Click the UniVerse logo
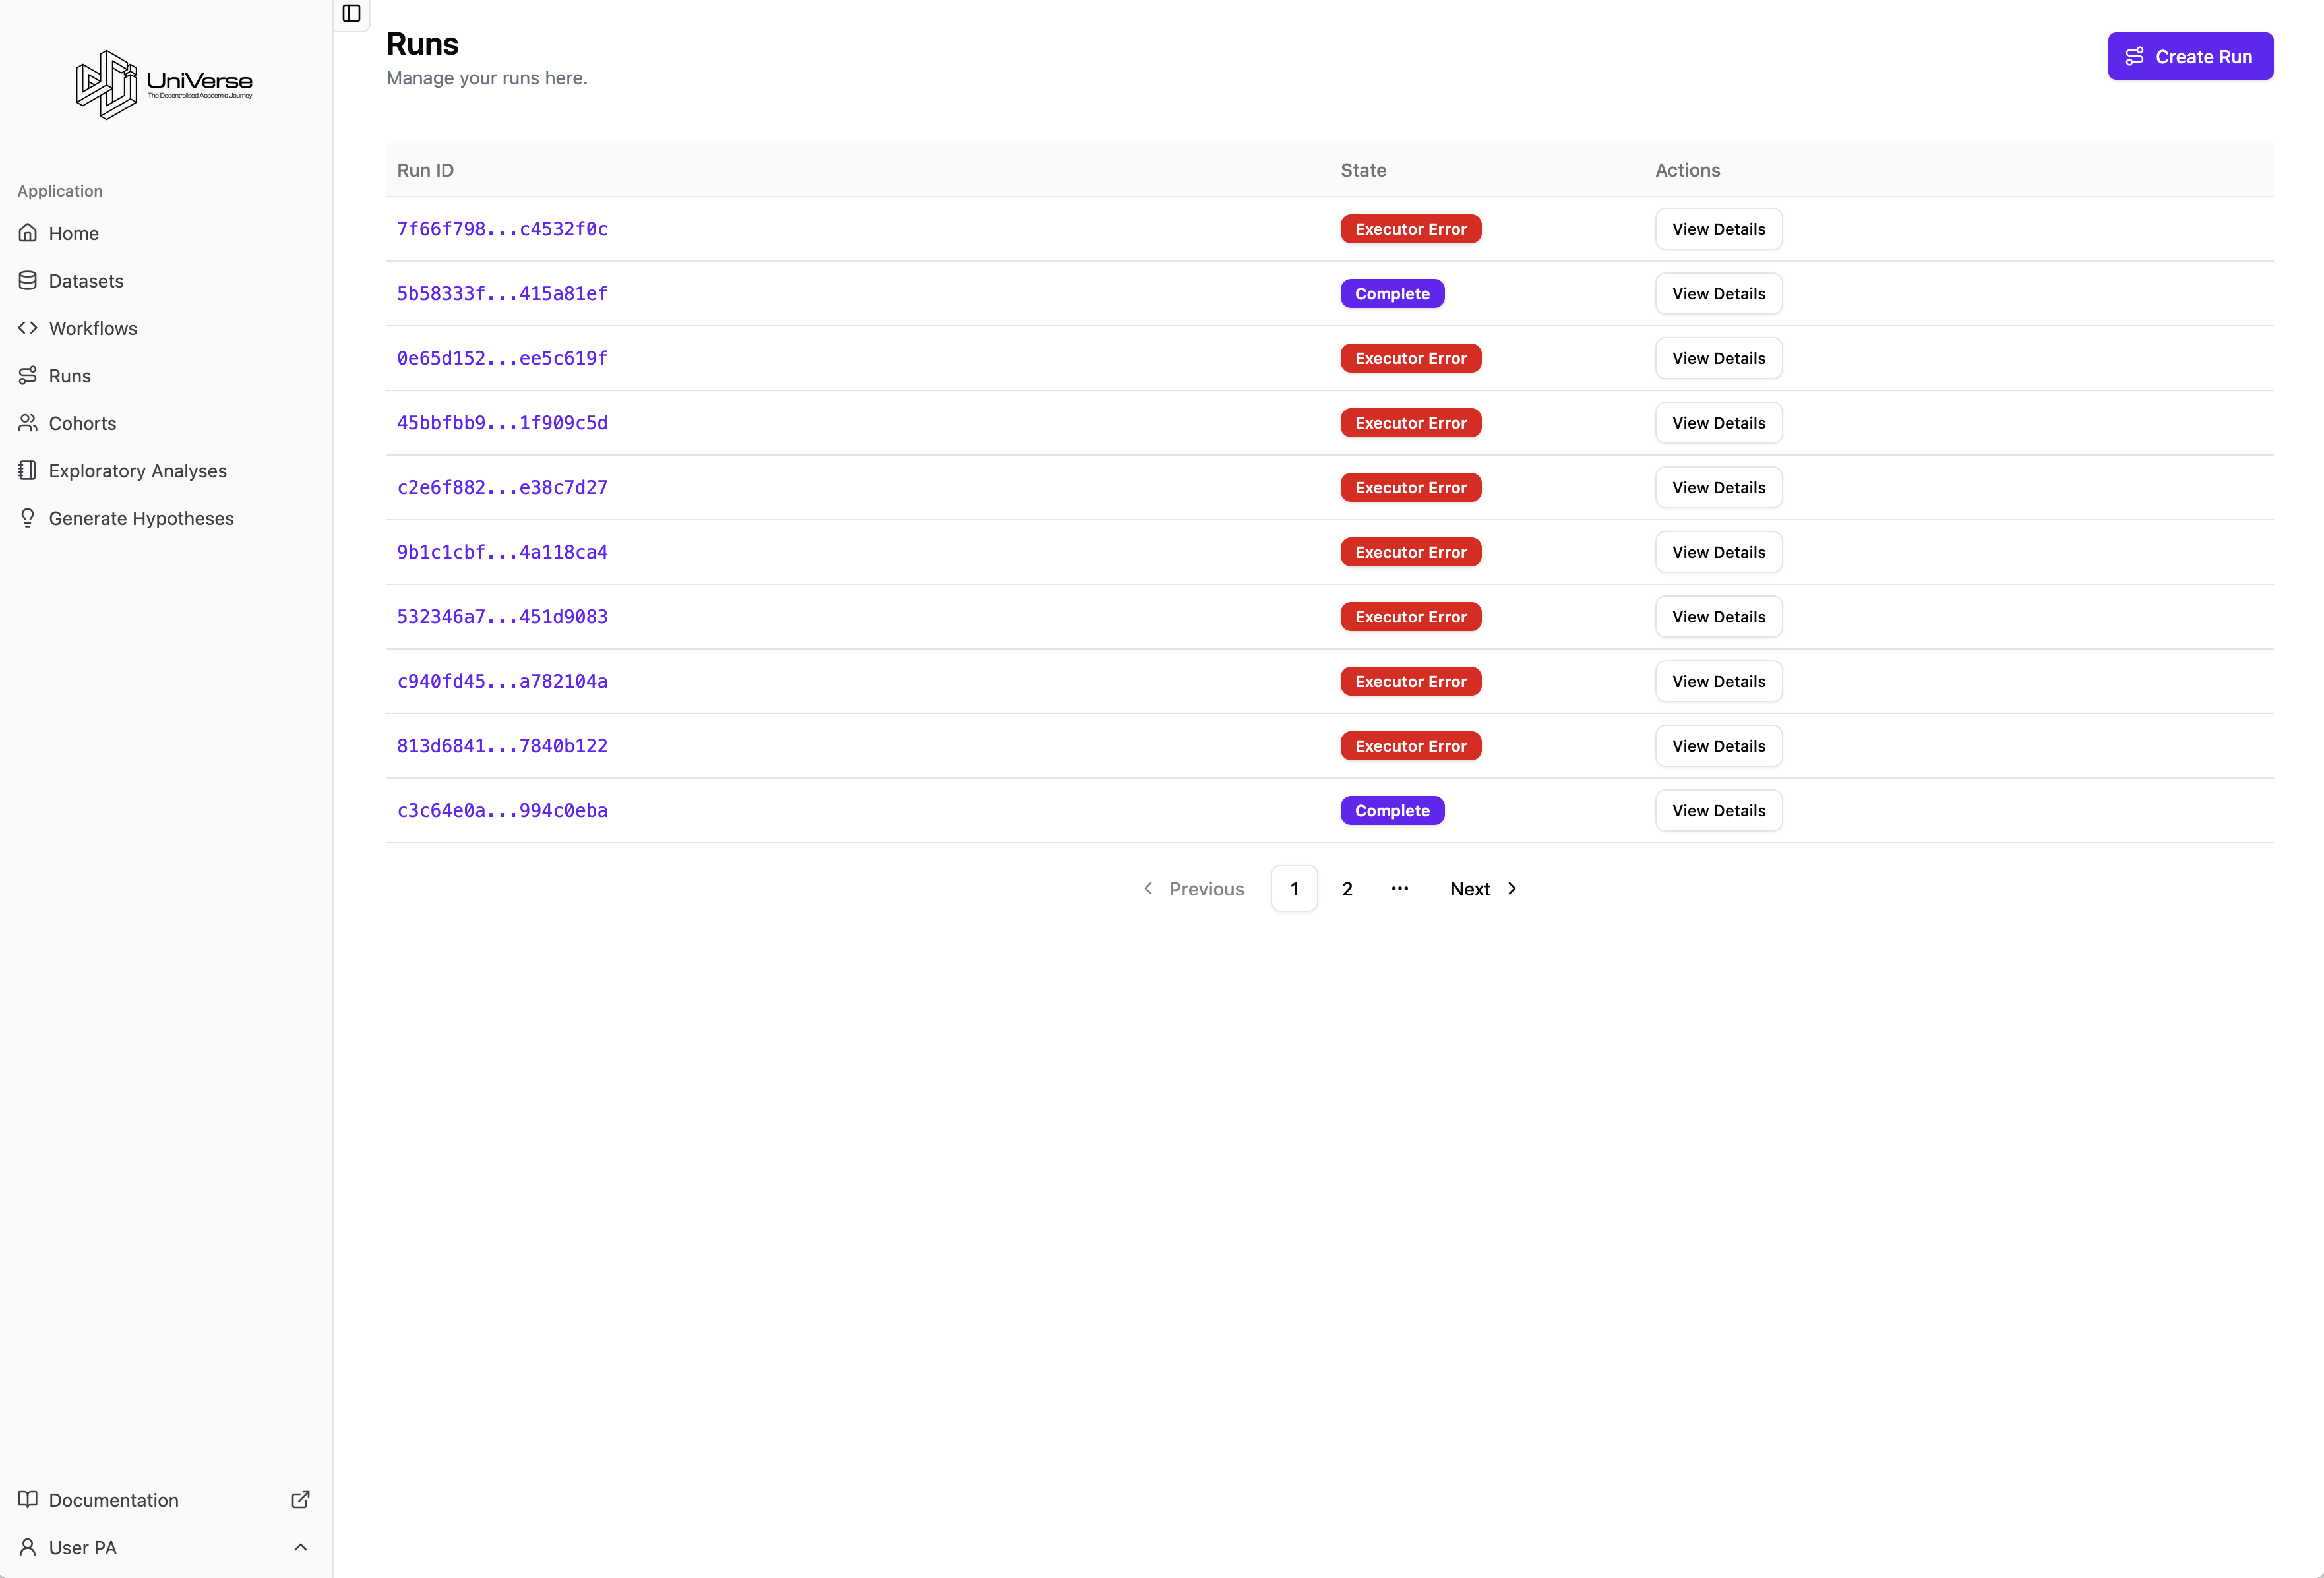 164,84
